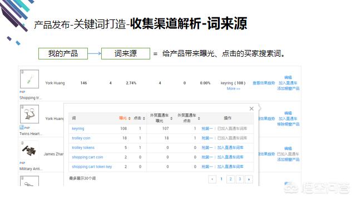Open the Military Anti product thumbnail
Screen dimensions: 356x200
click(29, 150)
